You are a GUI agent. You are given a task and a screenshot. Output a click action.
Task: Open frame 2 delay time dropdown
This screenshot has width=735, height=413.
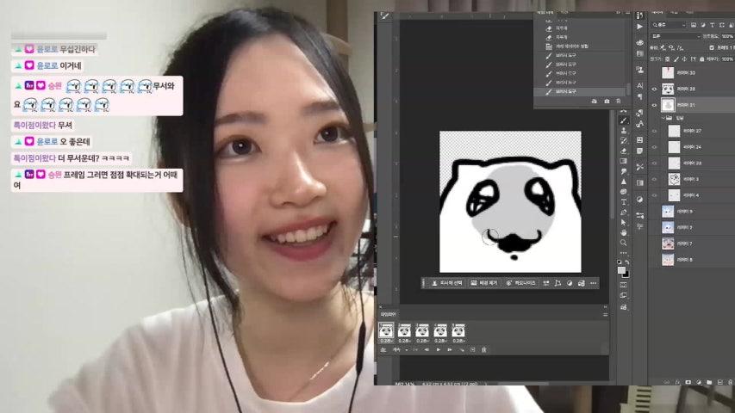click(x=404, y=341)
